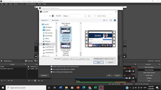The image size is (161, 90).
Task: Go up one folder level in file dialog
Action: click(50, 16)
